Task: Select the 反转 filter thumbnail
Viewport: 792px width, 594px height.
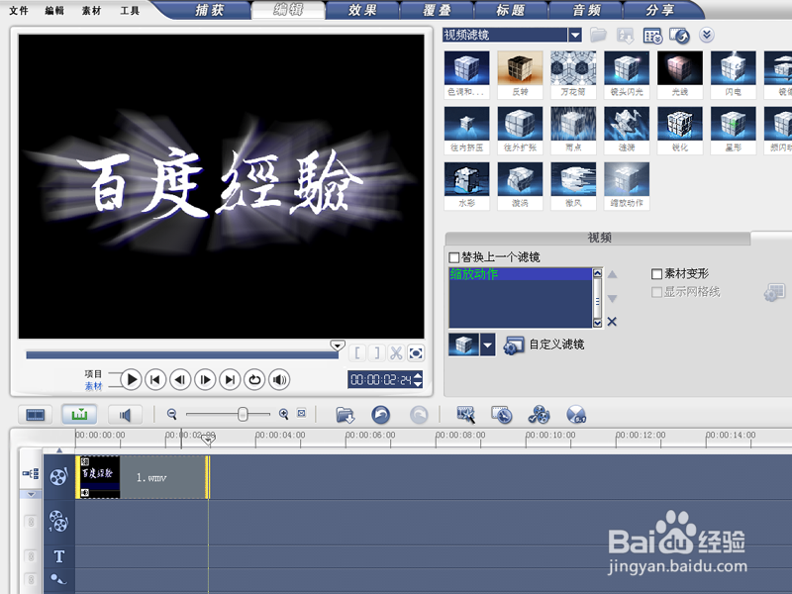Action: (x=520, y=74)
